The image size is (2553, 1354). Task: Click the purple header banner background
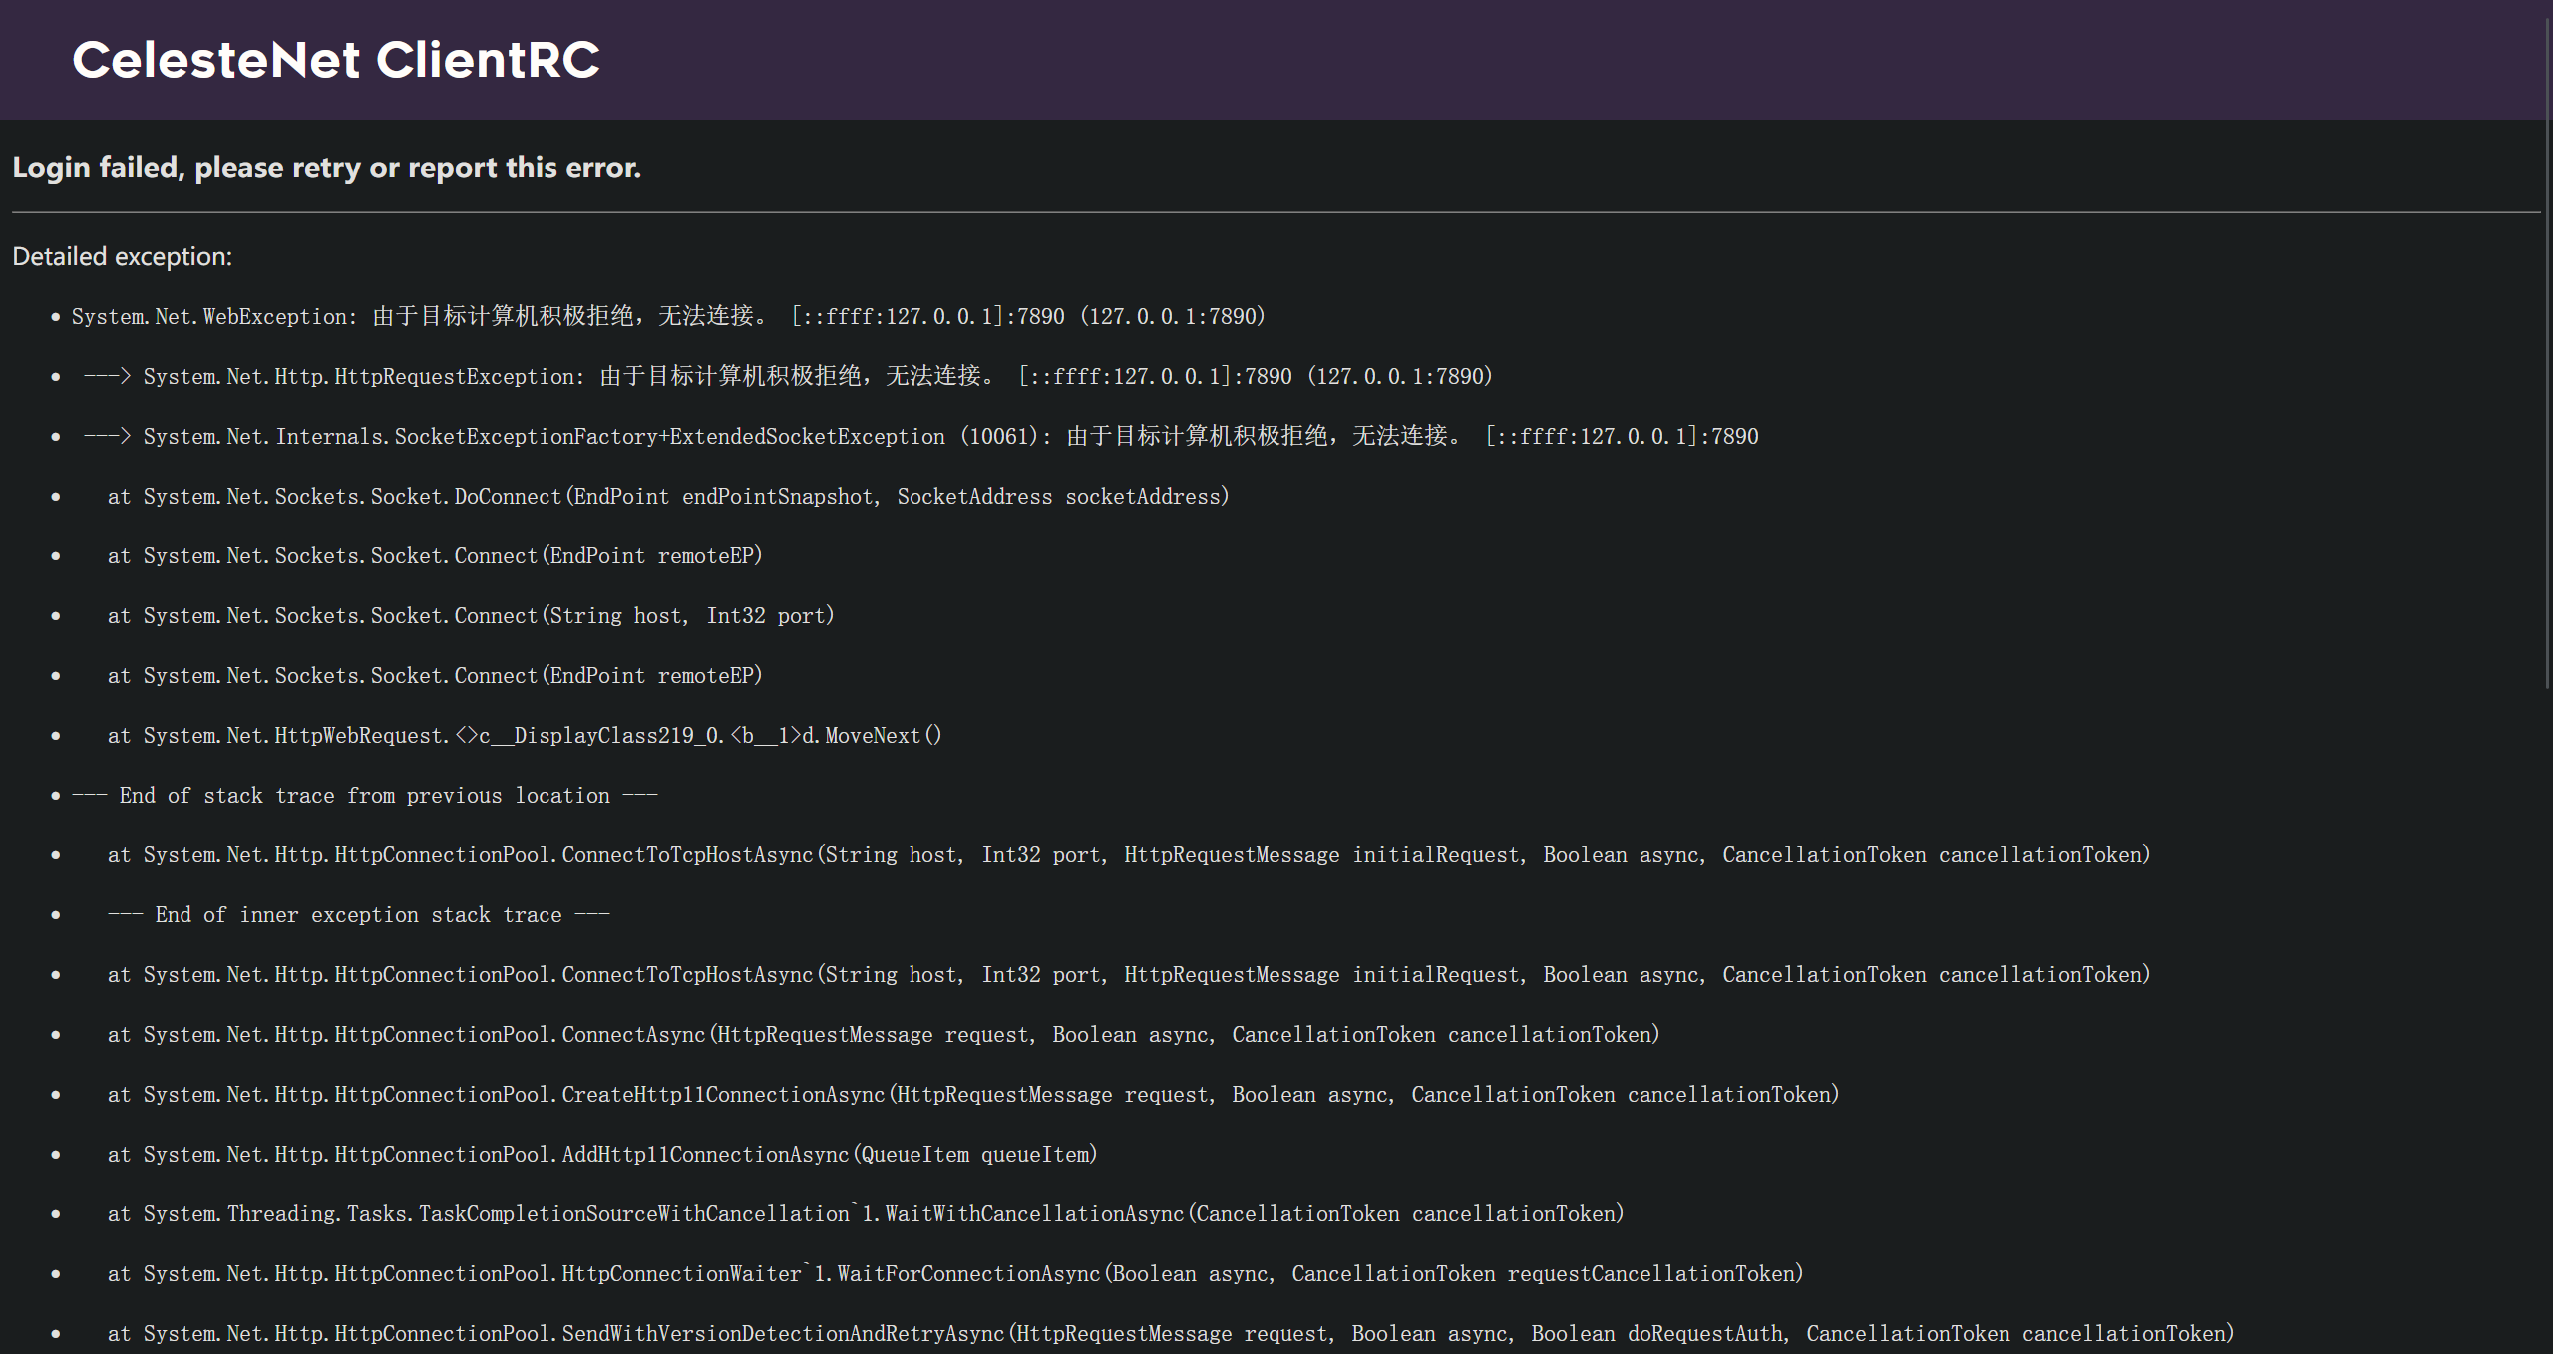pos(1496,60)
